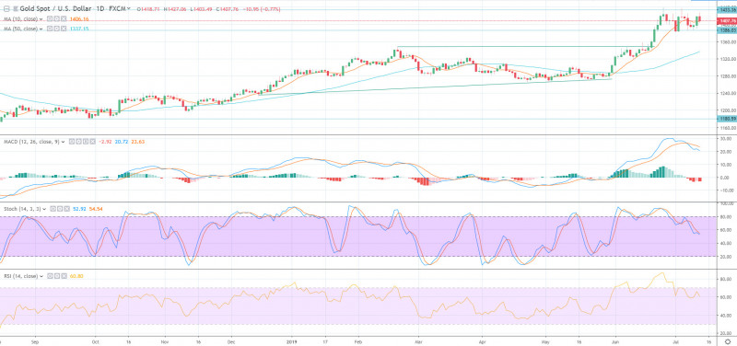The image size is (737, 346).
Task: Hide the RSI indicator
Action: 51,276
